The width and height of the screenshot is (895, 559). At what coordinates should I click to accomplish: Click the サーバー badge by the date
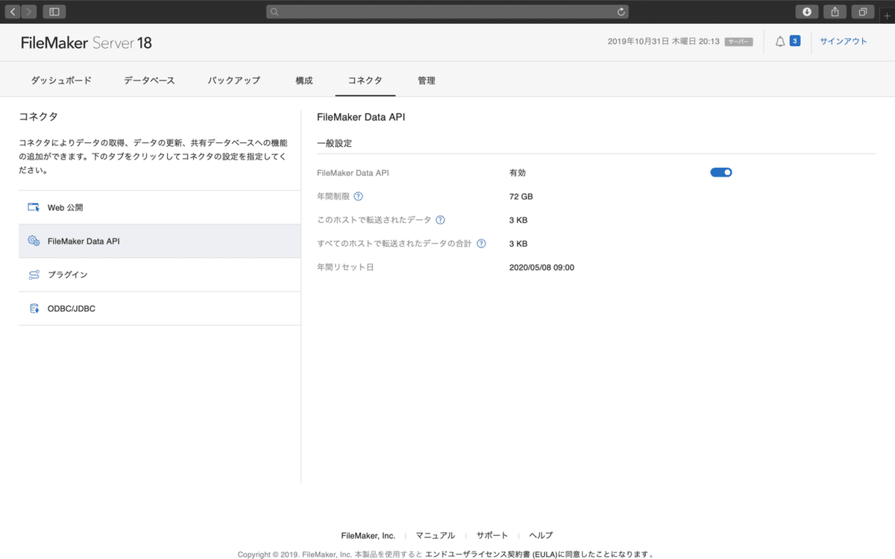click(738, 42)
